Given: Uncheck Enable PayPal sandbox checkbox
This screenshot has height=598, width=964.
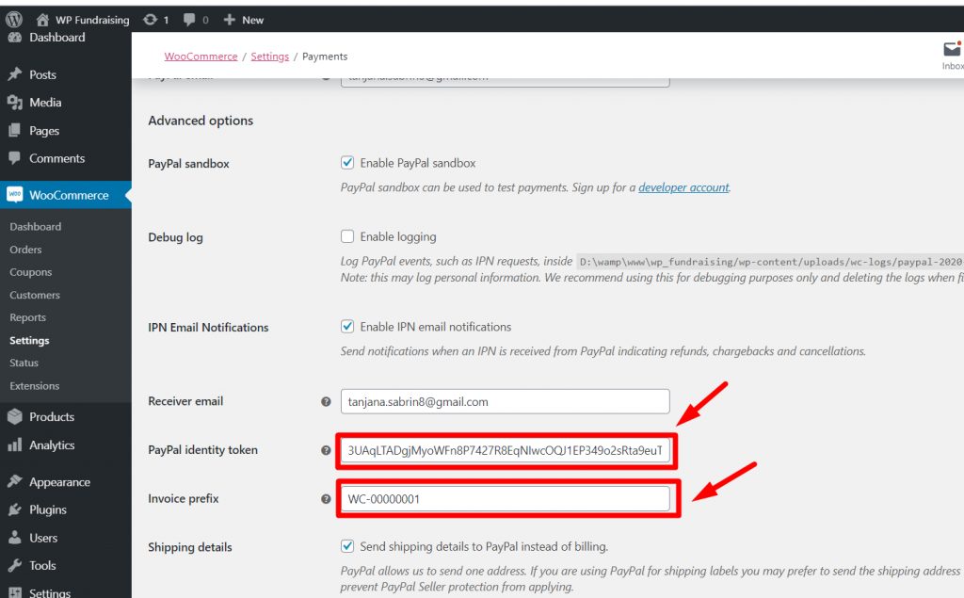Looking at the screenshot, I should pos(347,163).
